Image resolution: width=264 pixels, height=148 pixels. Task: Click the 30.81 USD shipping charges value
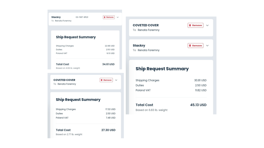pyautogui.click(x=200, y=80)
